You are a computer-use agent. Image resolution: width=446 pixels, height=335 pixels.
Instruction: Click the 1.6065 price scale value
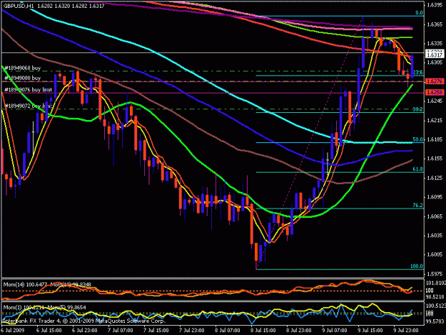point(435,216)
